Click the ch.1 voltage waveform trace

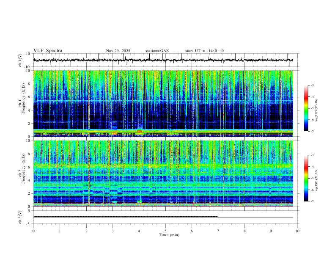click(x=163, y=60)
